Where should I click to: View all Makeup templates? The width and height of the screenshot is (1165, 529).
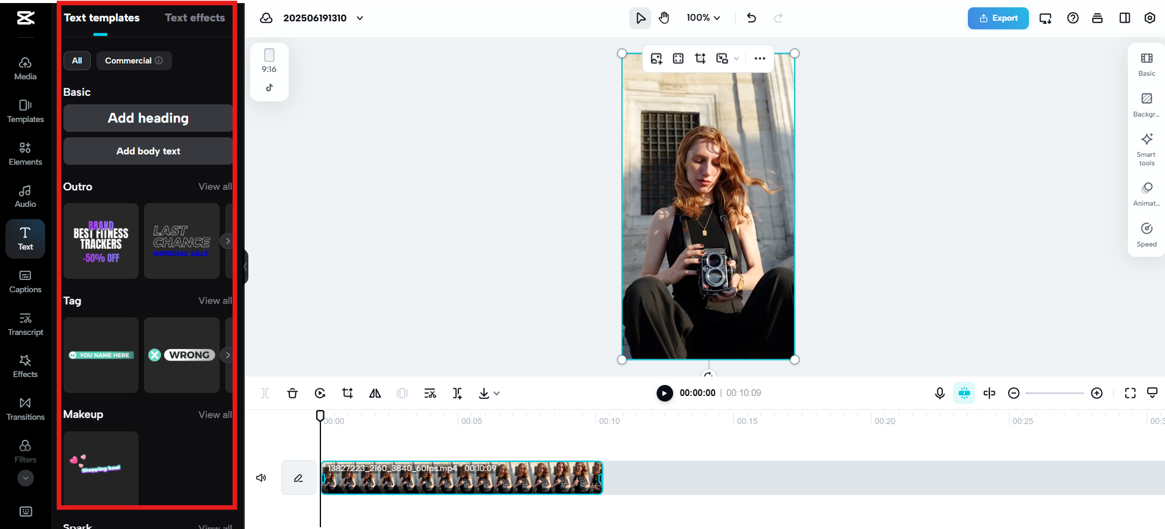pyautogui.click(x=215, y=415)
